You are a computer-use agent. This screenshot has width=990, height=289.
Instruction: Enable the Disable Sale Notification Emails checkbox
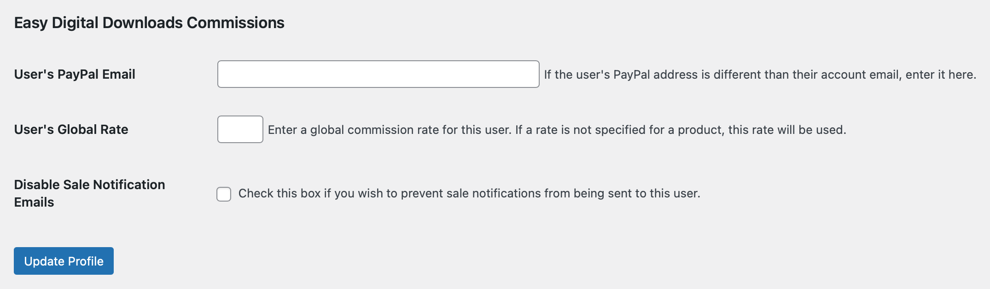(224, 194)
